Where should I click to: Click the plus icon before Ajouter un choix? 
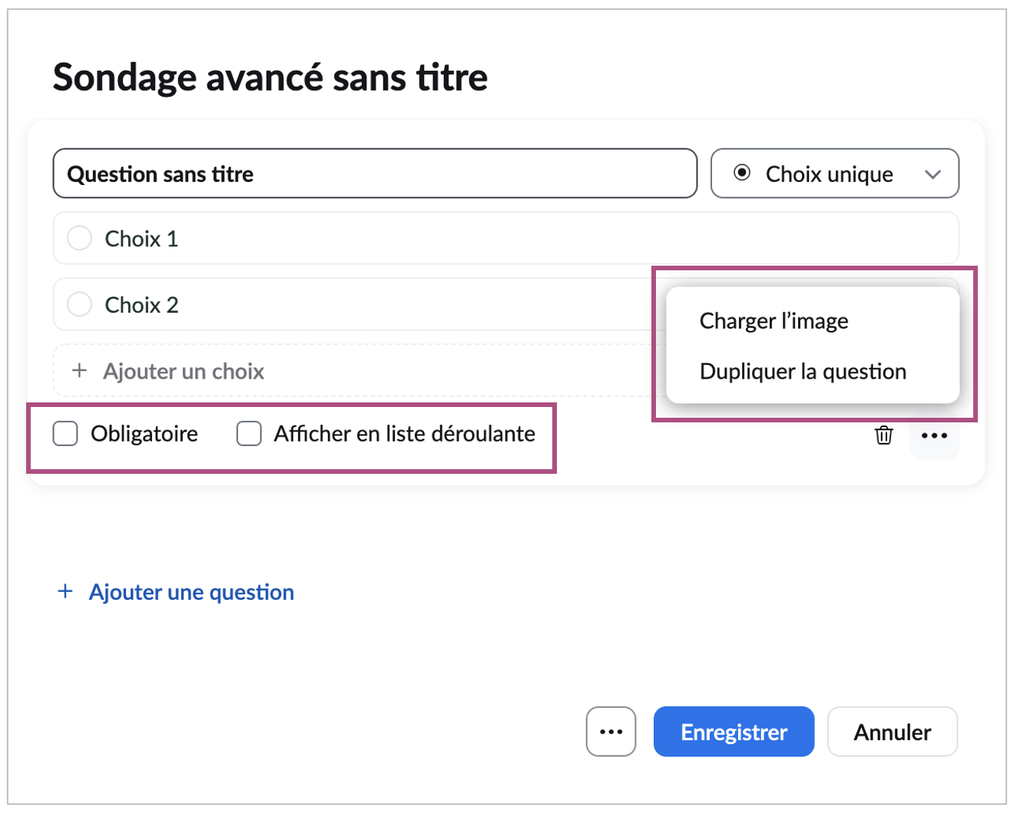(x=79, y=371)
